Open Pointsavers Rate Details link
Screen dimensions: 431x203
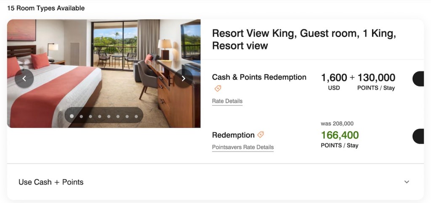point(243,148)
